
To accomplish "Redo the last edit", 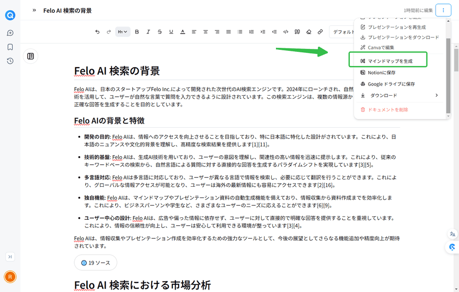I will click(x=109, y=32).
